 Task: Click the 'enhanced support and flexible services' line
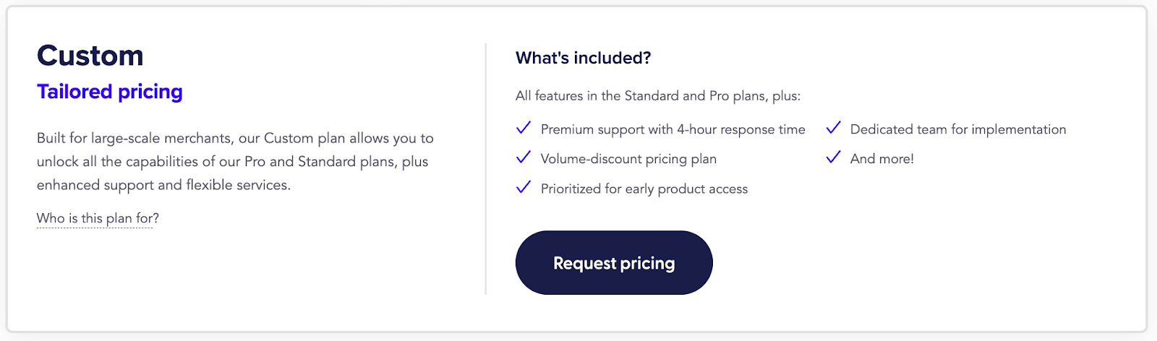click(163, 185)
